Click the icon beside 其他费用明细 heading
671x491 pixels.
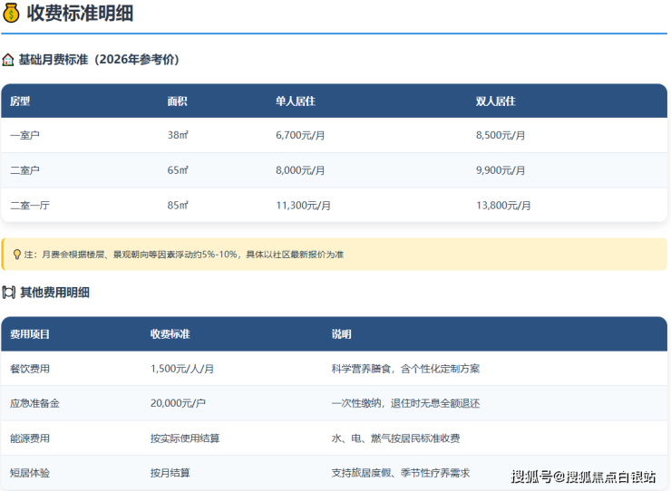[x=8, y=293]
